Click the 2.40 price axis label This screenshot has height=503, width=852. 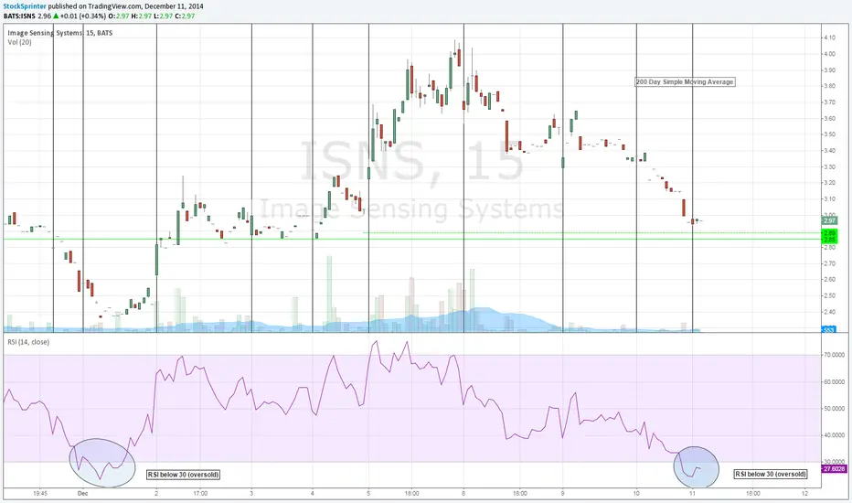[830, 312]
